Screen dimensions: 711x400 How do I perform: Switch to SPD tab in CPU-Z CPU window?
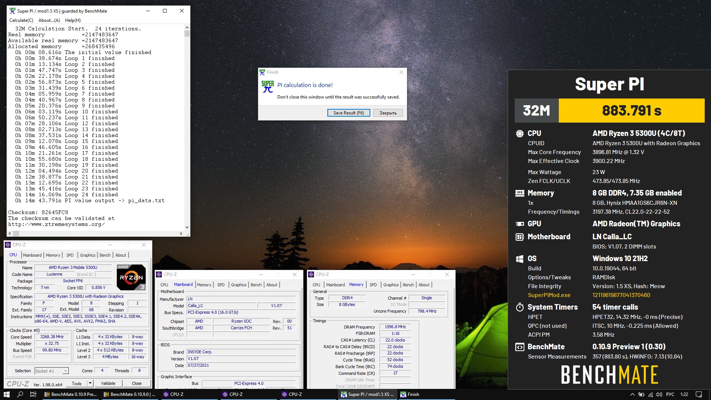tap(70, 255)
